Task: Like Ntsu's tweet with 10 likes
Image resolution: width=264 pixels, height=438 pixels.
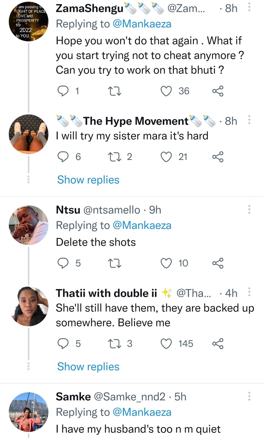Action: (167, 263)
